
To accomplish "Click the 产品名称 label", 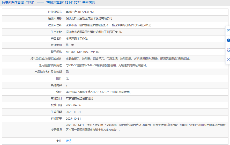I will (x=56, y=39).
